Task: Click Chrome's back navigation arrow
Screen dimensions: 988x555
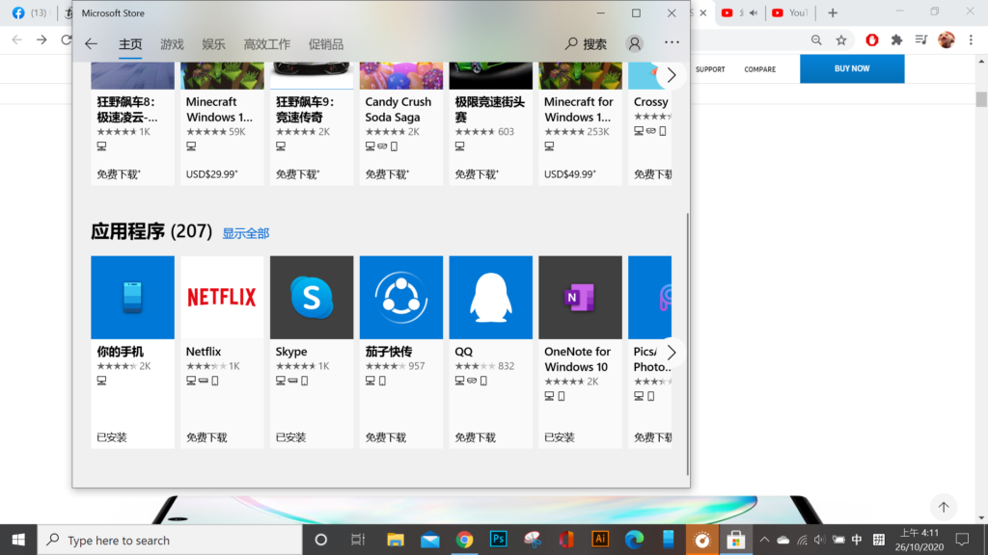Action: (x=17, y=40)
